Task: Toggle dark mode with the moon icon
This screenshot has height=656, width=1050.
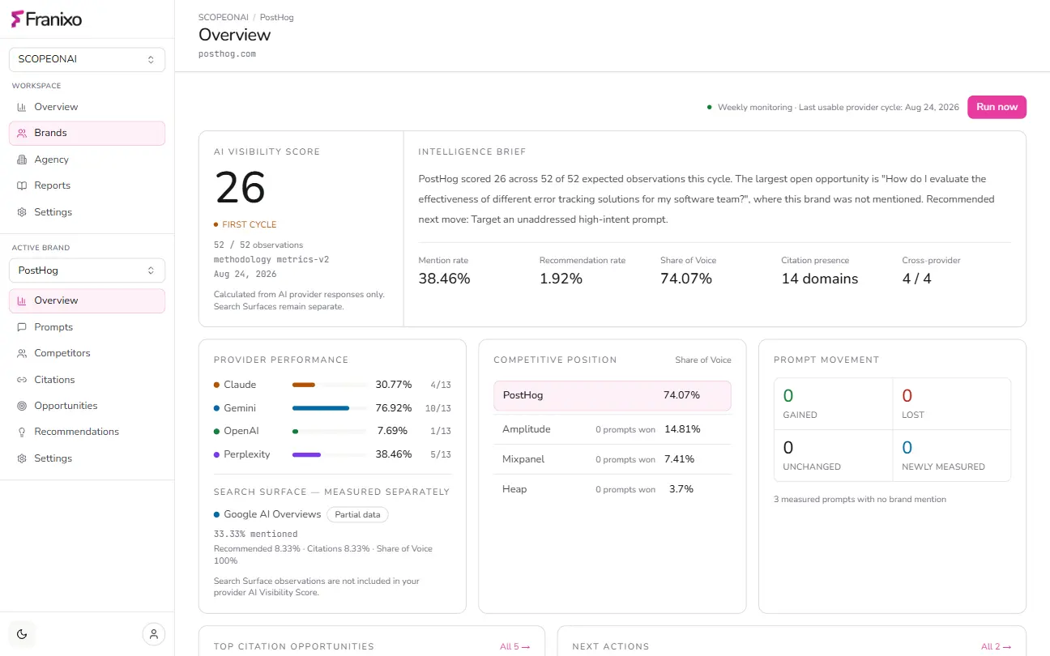Action: (22, 634)
